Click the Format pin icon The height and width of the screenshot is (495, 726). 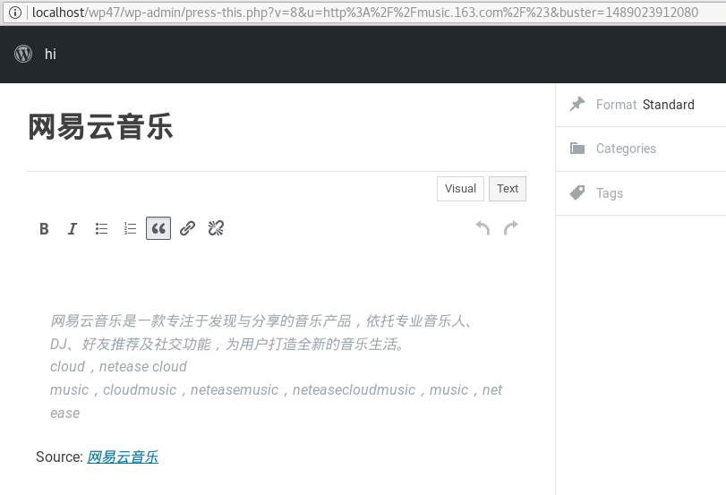pyautogui.click(x=577, y=104)
